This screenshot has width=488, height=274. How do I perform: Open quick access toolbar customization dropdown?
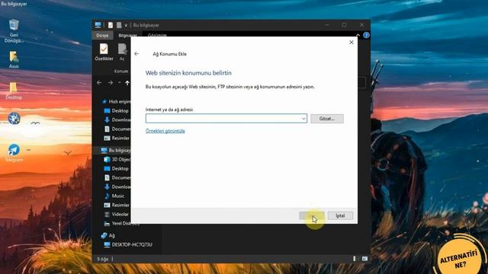tap(126, 25)
